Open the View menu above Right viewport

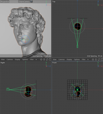(3, 60)
